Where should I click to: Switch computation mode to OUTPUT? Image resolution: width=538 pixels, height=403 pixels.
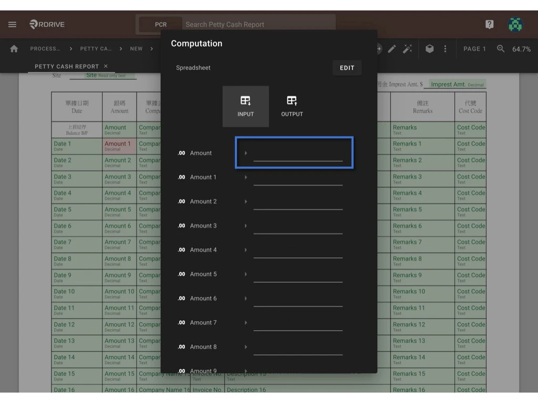(292, 107)
